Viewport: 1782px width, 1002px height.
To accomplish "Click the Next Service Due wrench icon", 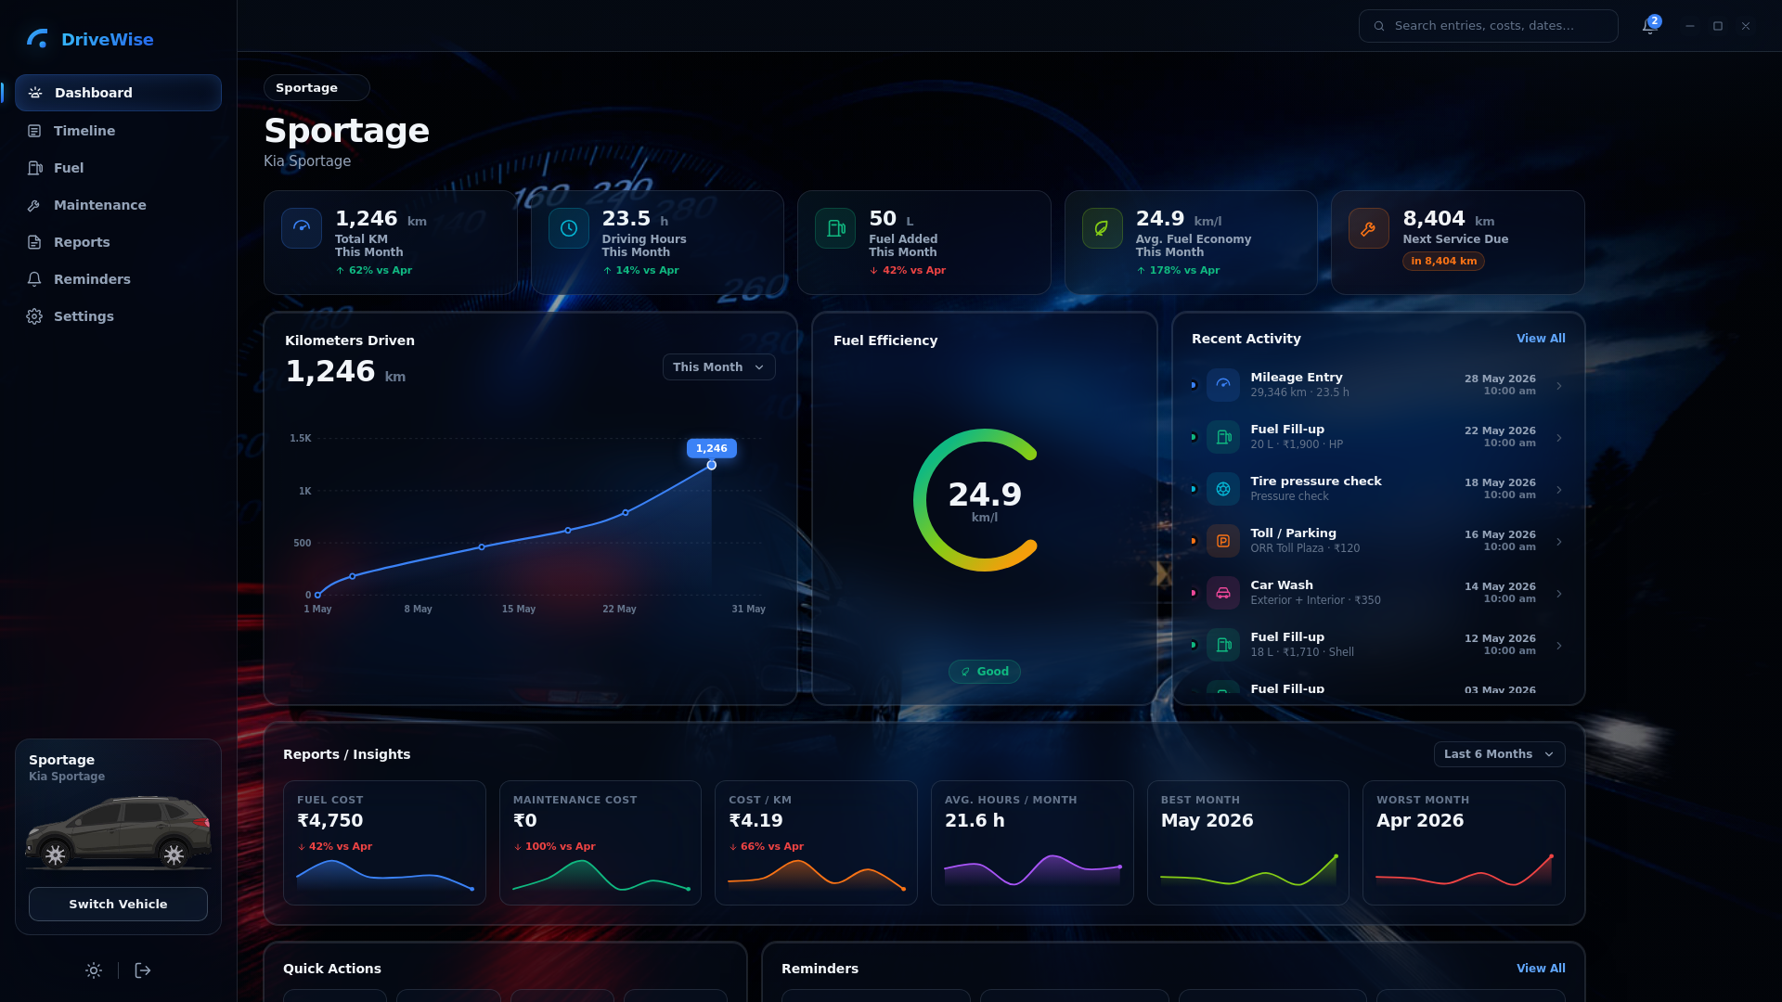I will tap(1369, 228).
